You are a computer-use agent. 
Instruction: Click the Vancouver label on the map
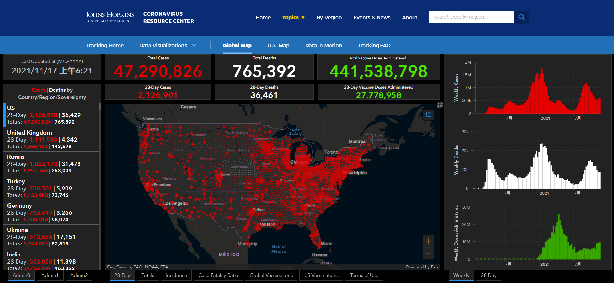point(152,119)
